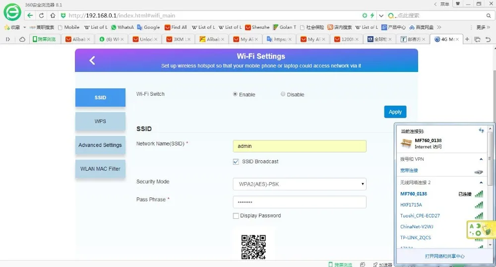Screen dimensions: 496x267
Task: Click the modem icon beside broadband connection
Action: (x=479, y=172)
